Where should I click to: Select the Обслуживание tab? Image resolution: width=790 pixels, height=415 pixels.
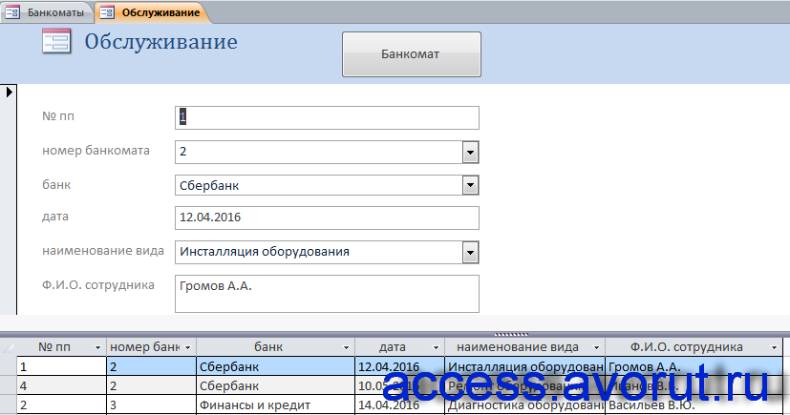154,12
